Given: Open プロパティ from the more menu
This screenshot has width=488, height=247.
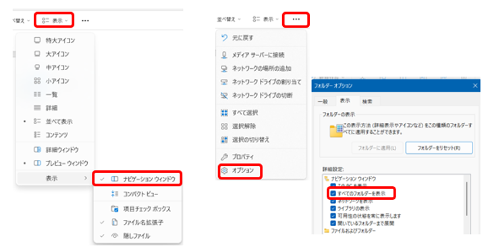Looking at the screenshot, I should coord(261,157).
